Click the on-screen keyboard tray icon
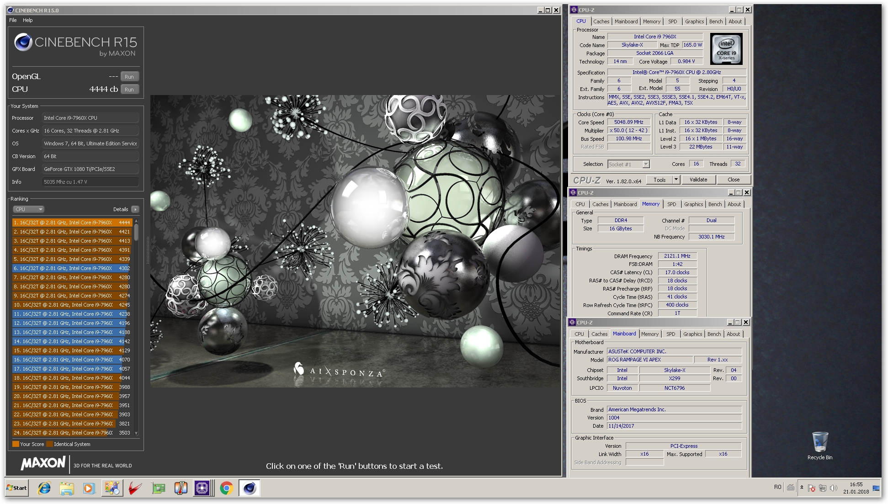Image resolution: width=888 pixels, height=504 pixels. coord(791,488)
